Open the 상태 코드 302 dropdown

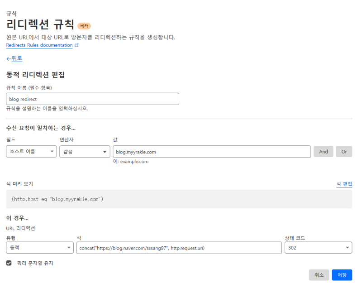coord(318,248)
